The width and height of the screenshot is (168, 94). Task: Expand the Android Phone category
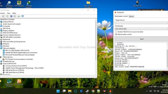pyautogui.click(x=8, y=22)
